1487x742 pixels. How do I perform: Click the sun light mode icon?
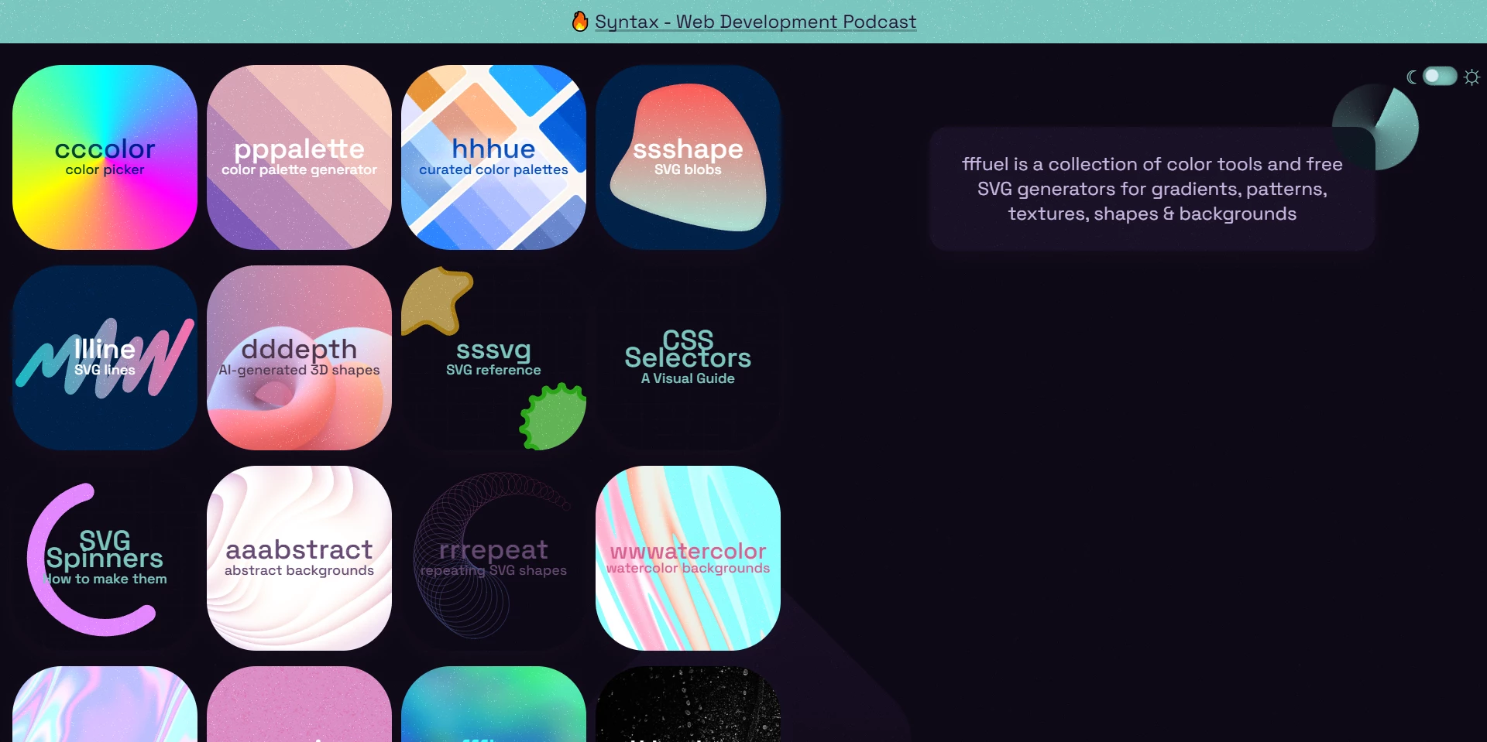click(x=1472, y=77)
